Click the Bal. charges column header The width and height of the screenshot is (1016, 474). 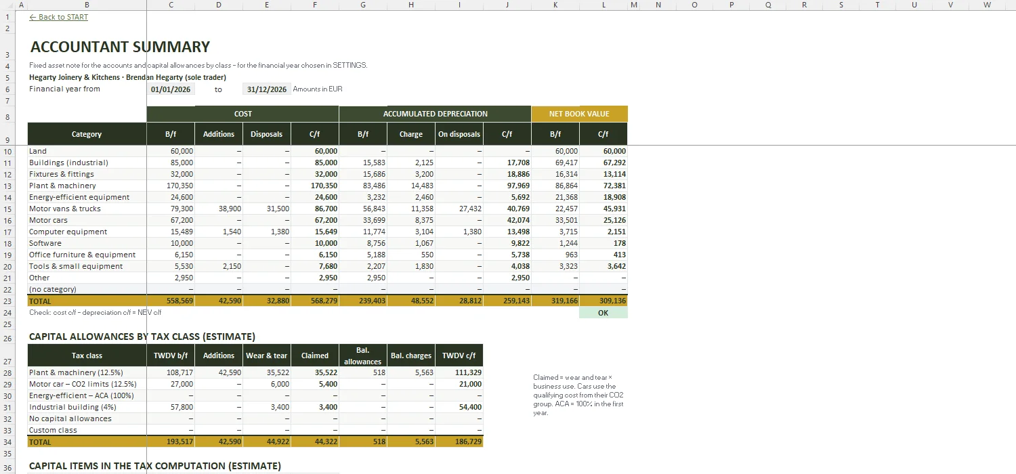tap(411, 355)
